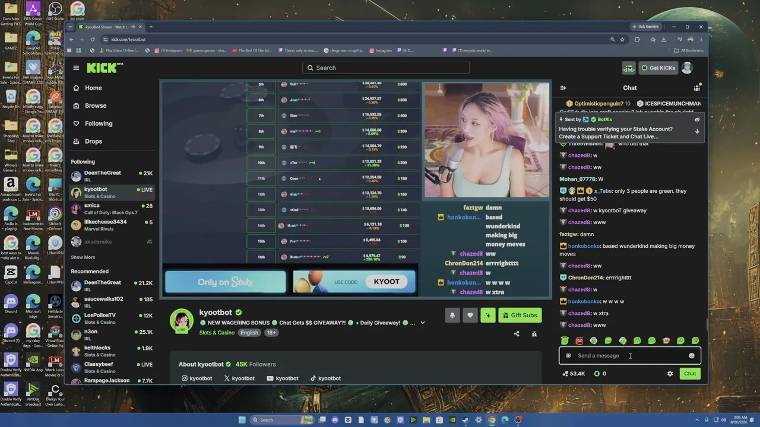Viewport: 760px width, 427px height.
Task: Open the emoji picker in chat
Action: [692, 356]
